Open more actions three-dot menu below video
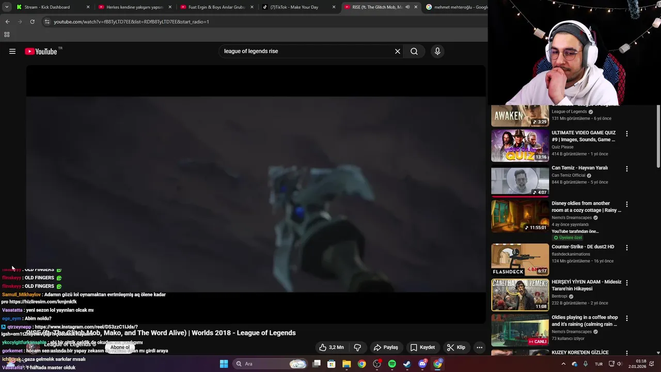This screenshot has width=661, height=372. coord(479,347)
